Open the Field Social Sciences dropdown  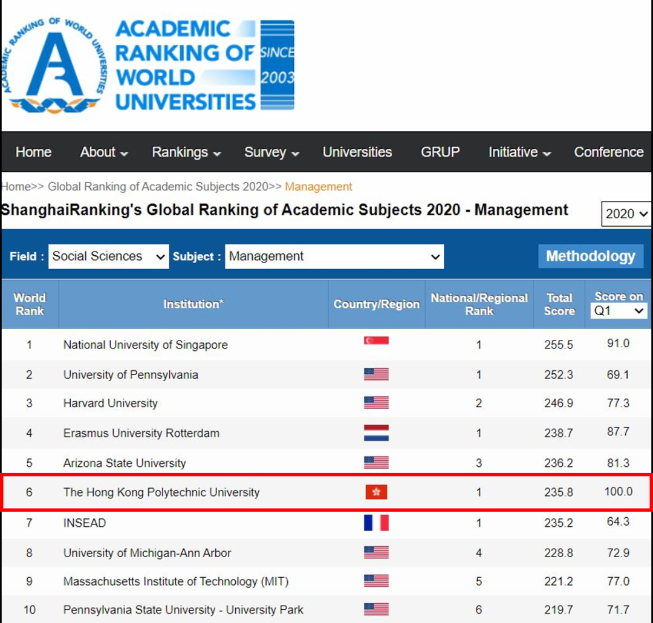108,256
